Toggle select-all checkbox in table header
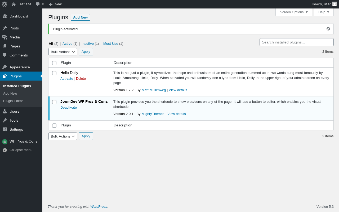339x212 pixels. point(54,63)
